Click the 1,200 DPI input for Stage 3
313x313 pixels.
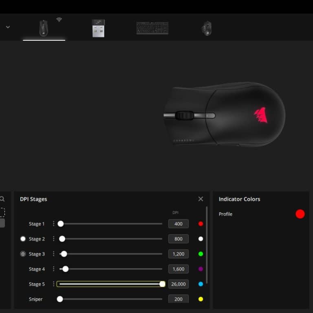click(178, 254)
